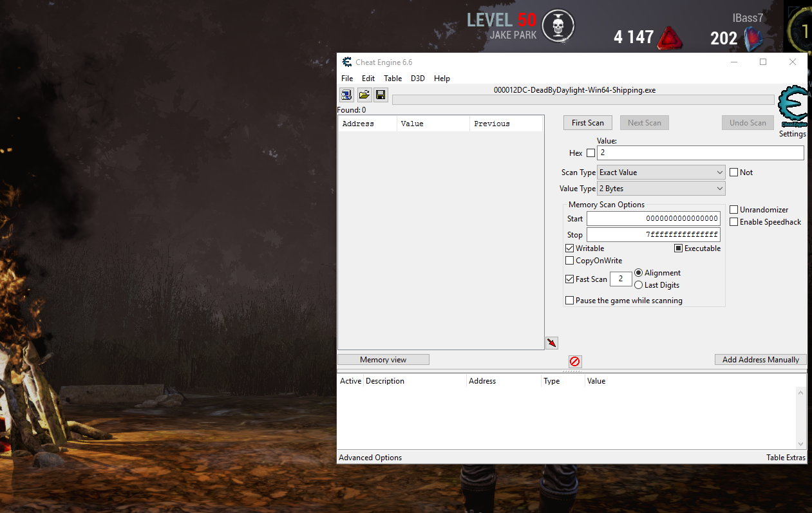The width and height of the screenshot is (812, 513).
Task: Enable the Hex checkbox
Action: pos(591,153)
